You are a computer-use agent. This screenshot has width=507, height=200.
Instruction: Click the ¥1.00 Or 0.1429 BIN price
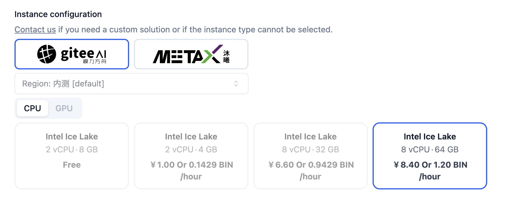tap(191, 171)
